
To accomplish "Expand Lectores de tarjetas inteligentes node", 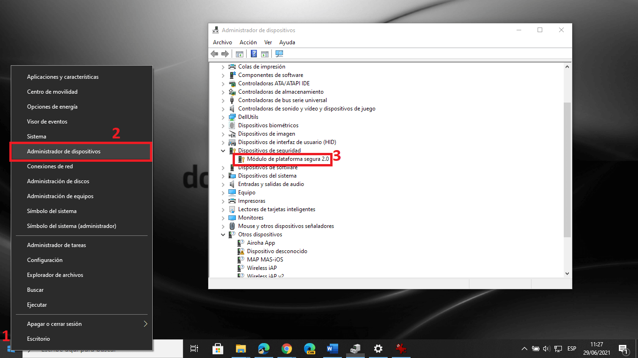I will click(x=223, y=209).
